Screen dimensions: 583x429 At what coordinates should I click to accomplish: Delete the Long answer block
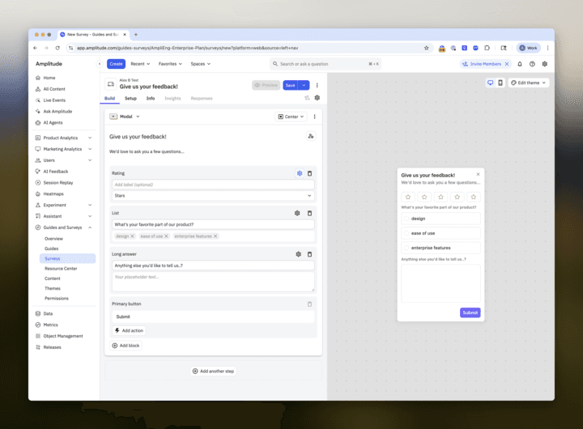click(309, 254)
